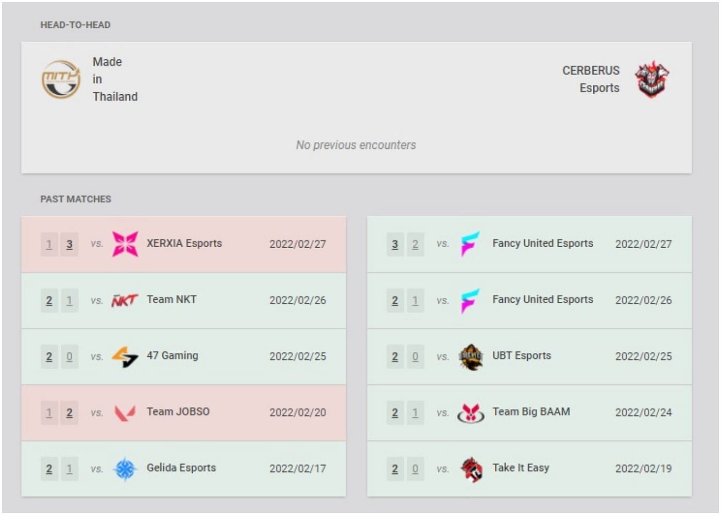Open Gelida Esports team link

pos(181,468)
